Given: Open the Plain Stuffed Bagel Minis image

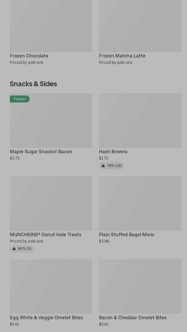Looking at the screenshot, I should [x=140, y=203].
